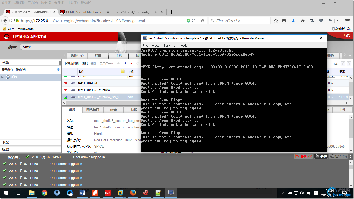Collapse the left 系统 panel with the arrow
The height and width of the screenshot is (199, 354).
click(60, 63)
